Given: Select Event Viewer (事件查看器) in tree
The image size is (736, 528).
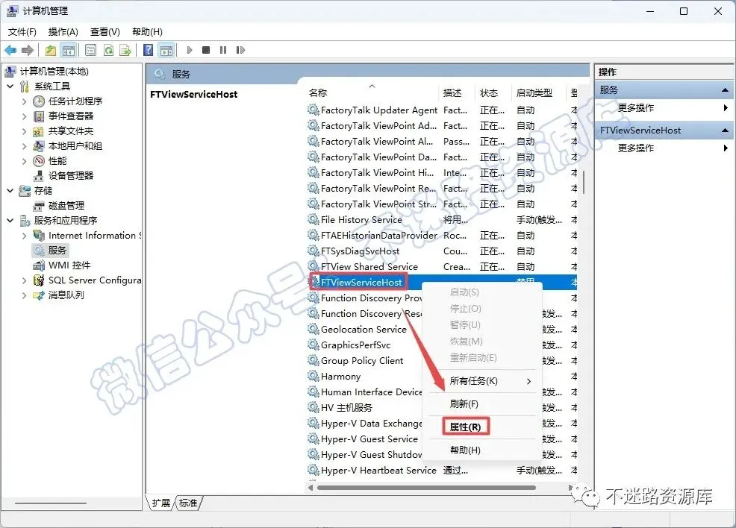Looking at the screenshot, I should [71, 116].
